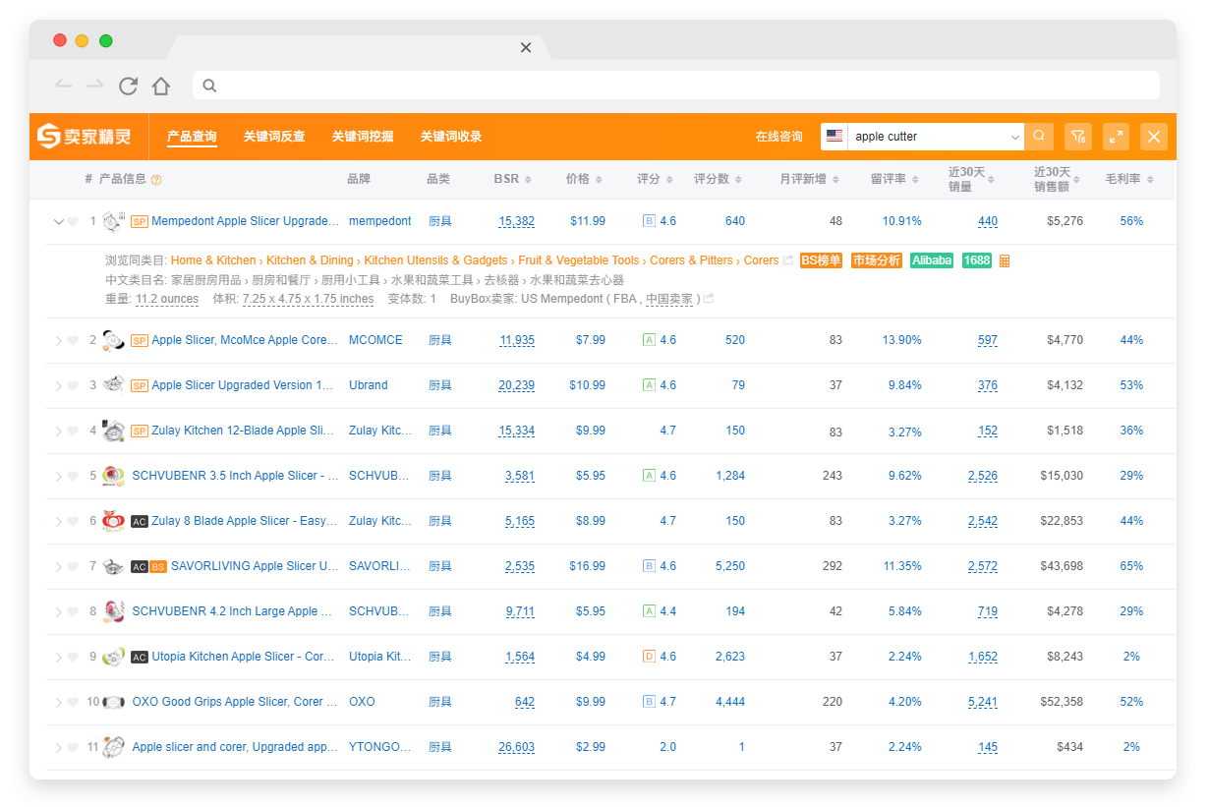Click the browser reload icon
This screenshot has height=807, width=1209.
tap(128, 86)
